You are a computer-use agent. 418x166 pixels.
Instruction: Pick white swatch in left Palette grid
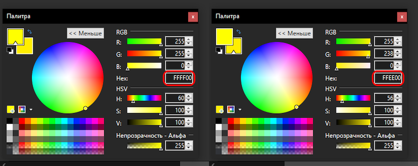10,127
